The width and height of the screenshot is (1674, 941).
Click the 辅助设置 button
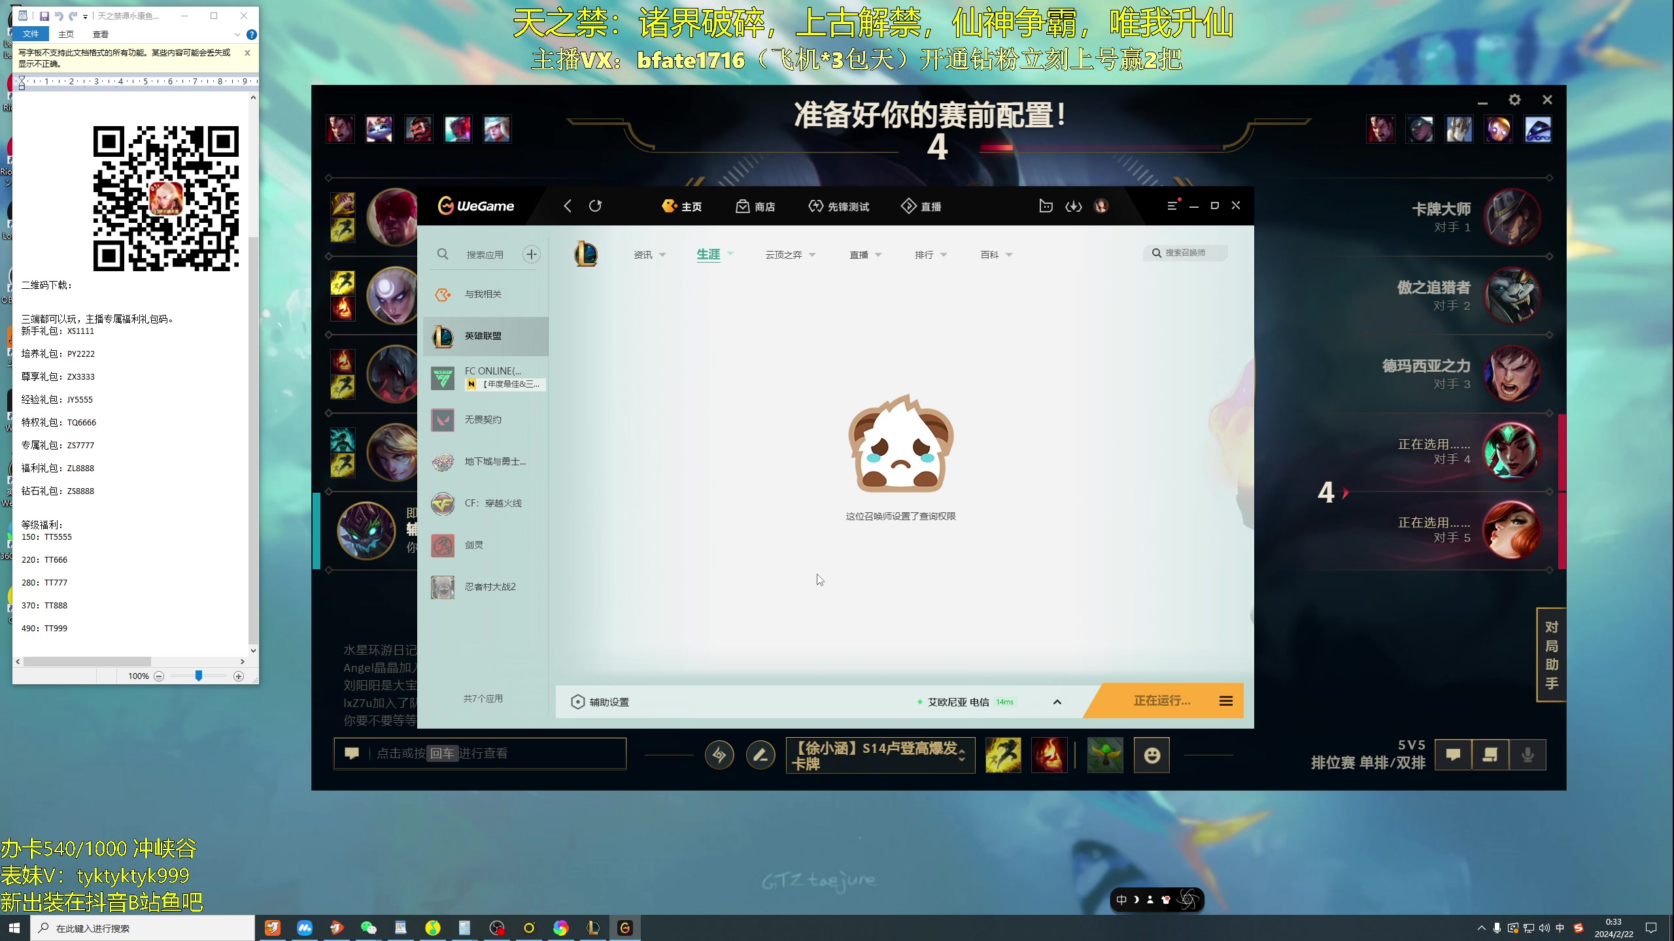pos(600,702)
